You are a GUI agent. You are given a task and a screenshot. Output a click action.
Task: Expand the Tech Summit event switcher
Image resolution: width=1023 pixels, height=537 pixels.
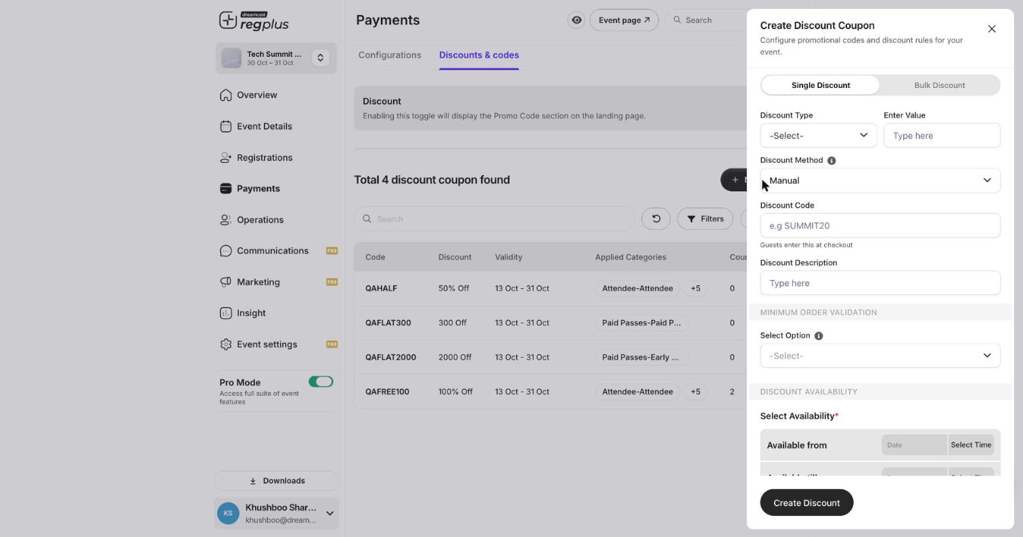[321, 58]
